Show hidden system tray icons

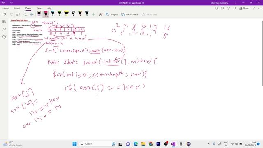pos(208,144)
